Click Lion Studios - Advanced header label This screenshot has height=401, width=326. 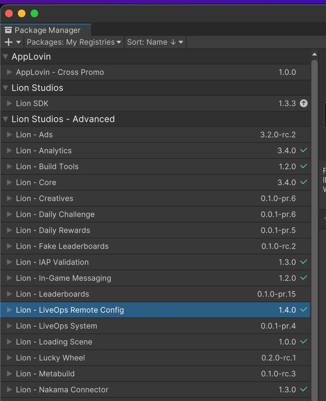63,119
